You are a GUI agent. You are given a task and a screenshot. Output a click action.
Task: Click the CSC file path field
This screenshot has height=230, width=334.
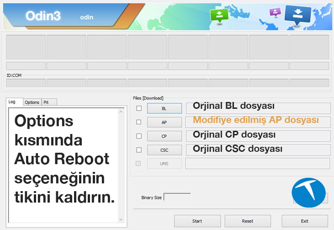258,150
